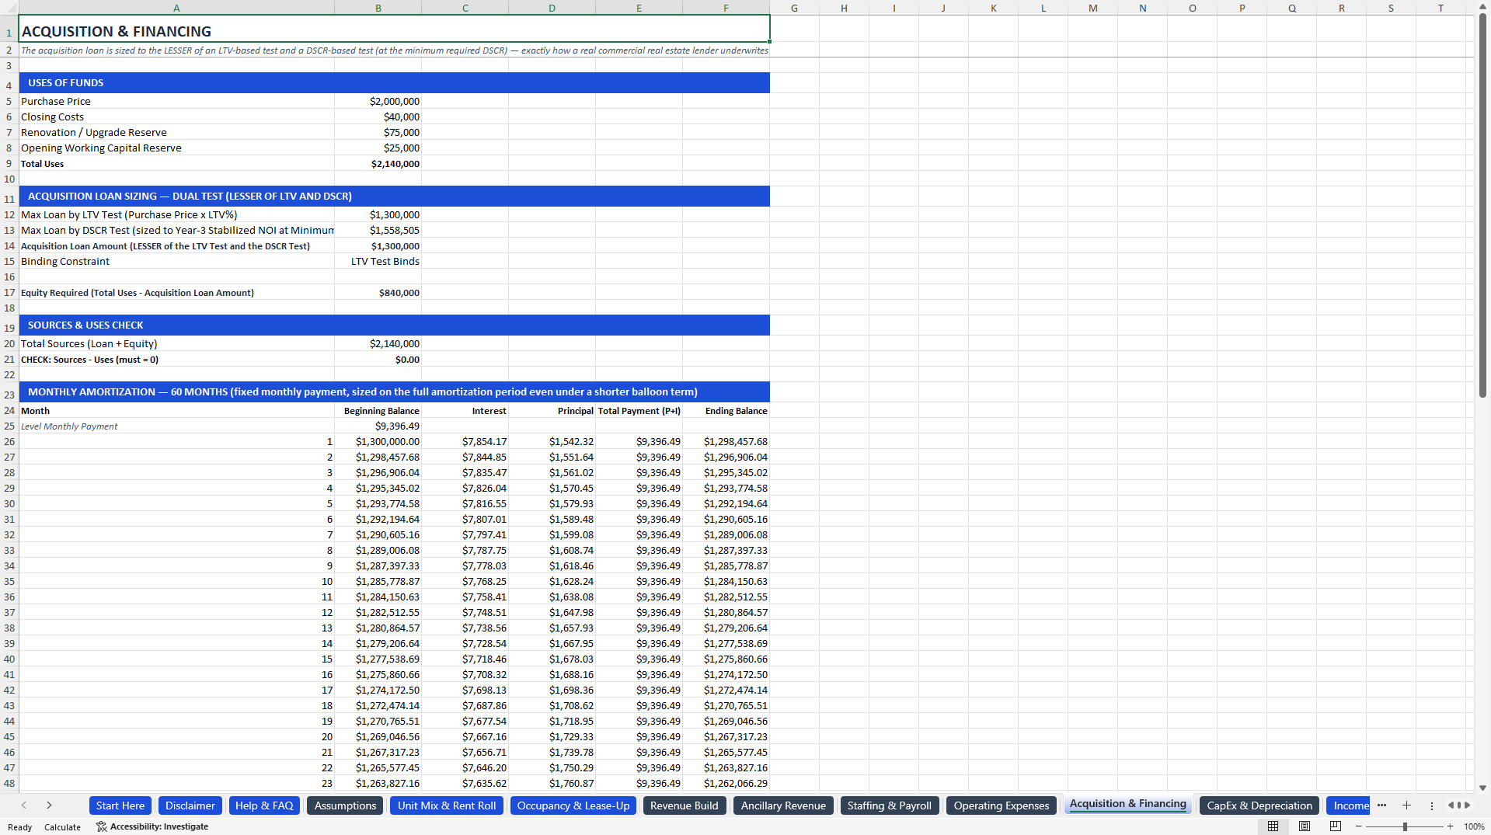Switch to Page Layout view icon

tap(1305, 826)
